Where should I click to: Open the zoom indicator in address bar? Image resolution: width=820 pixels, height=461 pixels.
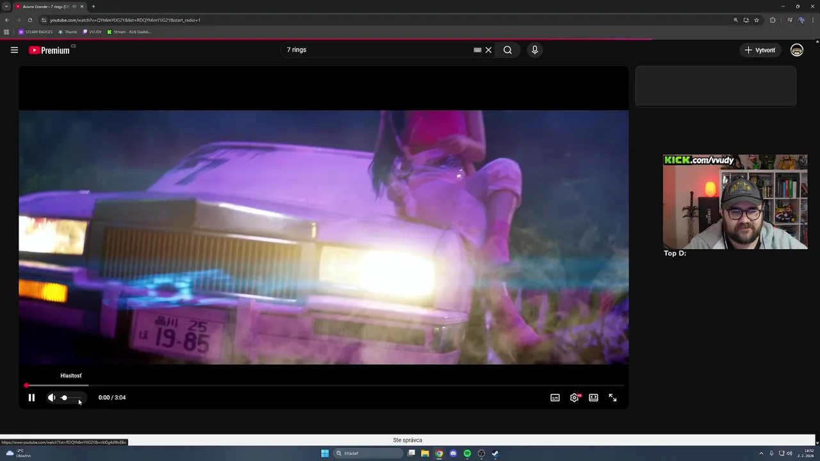735,20
